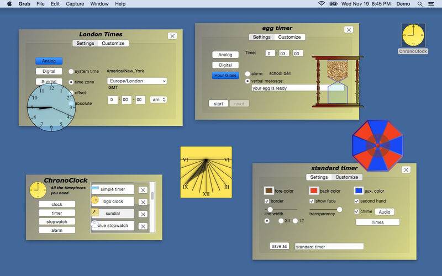Open the Window menu
Viewport: 442px width, 276px height.
(x=99, y=4)
